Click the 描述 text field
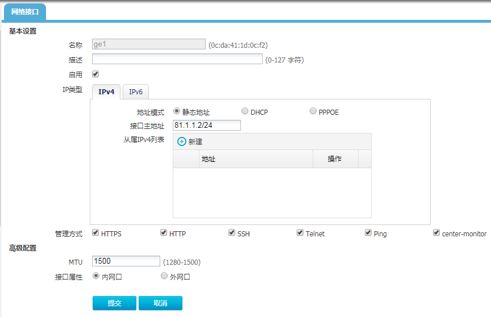 [x=177, y=59]
